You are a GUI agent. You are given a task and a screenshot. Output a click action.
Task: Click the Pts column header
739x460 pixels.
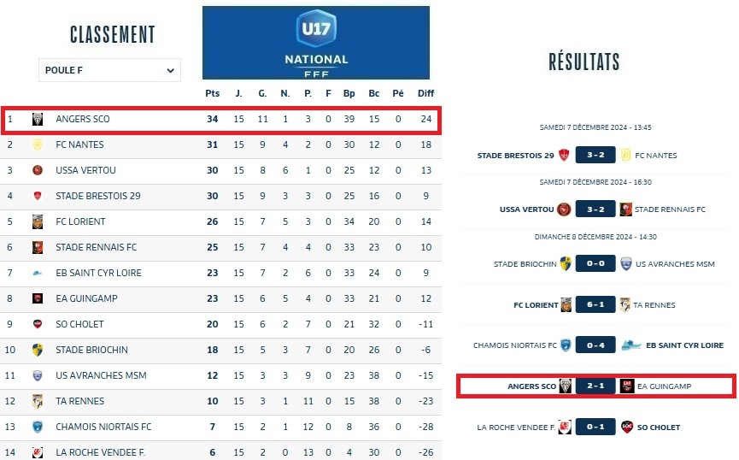(x=212, y=93)
